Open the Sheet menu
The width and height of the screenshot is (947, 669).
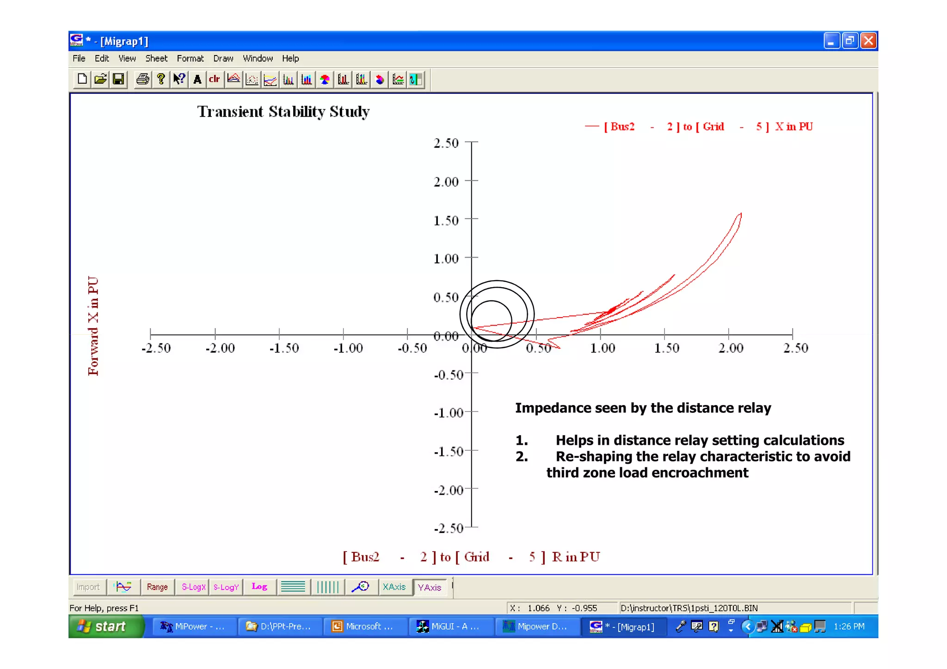point(156,58)
